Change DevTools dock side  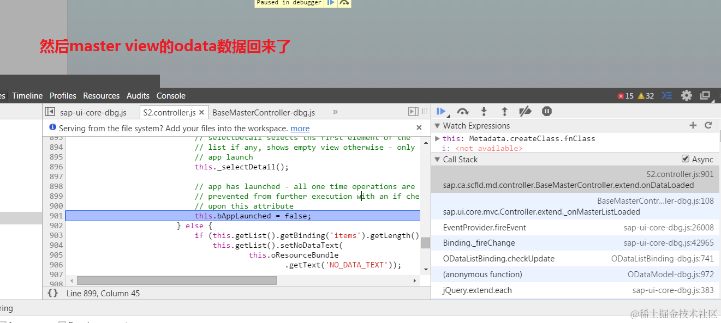pyautogui.click(x=705, y=95)
